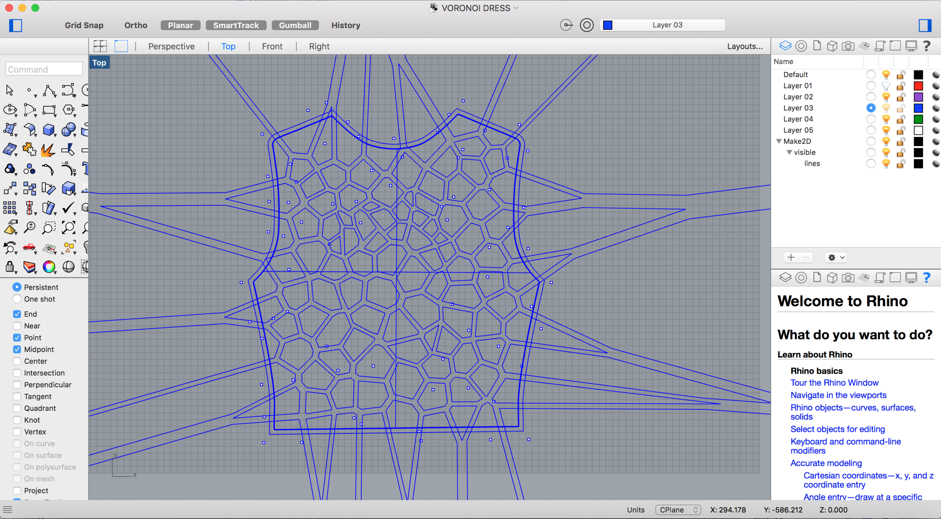Click the Zoom extents tool
The width and height of the screenshot is (941, 519).
69,227
